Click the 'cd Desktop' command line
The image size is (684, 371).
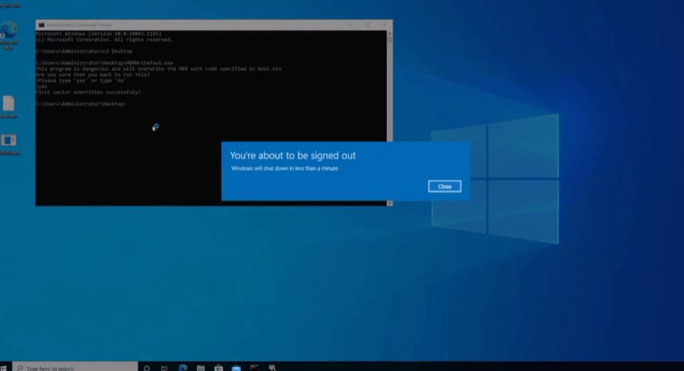[x=83, y=51]
